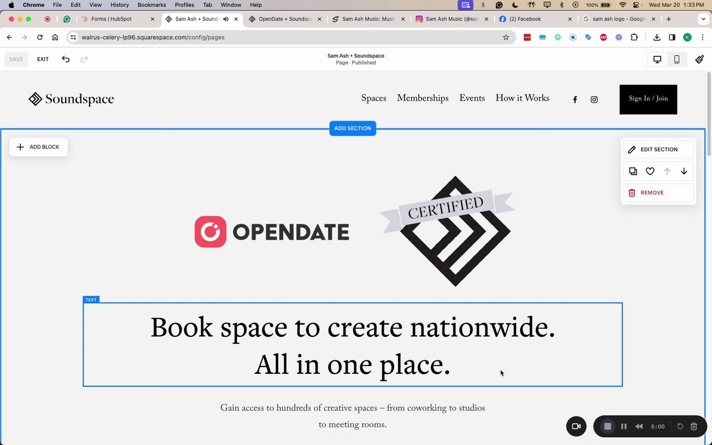The image size is (712, 445).
Task: View site information in the address bar
Action: point(73,37)
